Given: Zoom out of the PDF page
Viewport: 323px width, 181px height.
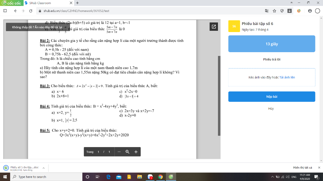Looking at the screenshot, I should click(119, 152).
